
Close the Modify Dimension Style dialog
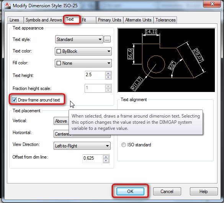[x=212, y=4]
